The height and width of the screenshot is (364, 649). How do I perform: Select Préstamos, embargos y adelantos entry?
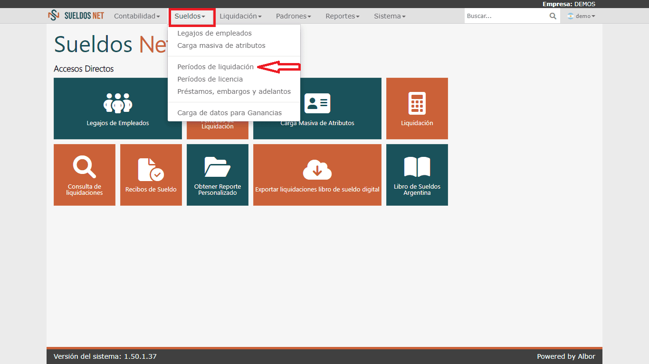[x=234, y=91]
